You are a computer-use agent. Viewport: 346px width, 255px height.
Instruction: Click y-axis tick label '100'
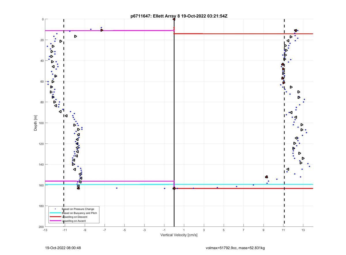[41, 123]
